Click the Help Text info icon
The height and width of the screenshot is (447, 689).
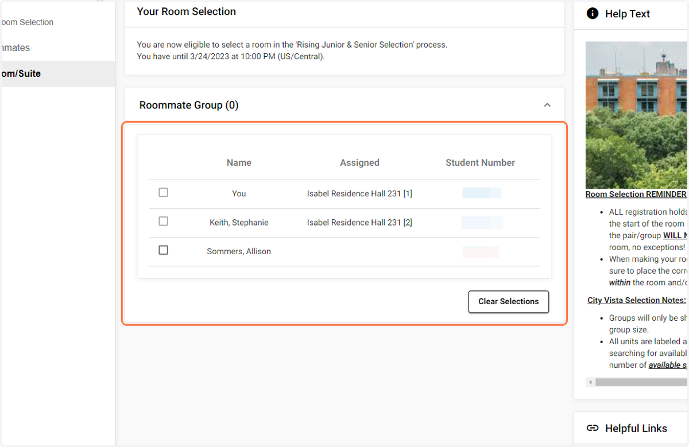[x=593, y=14]
